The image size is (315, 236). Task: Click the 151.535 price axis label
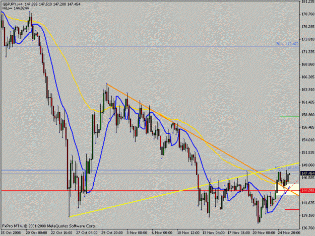point(308,152)
